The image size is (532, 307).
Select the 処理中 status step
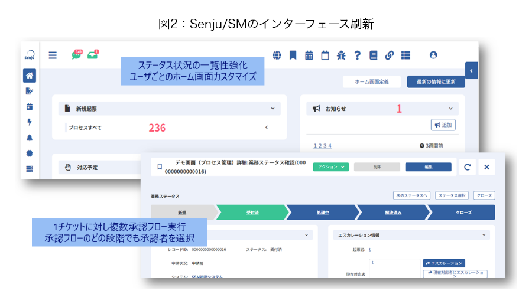[x=323, y=213]
